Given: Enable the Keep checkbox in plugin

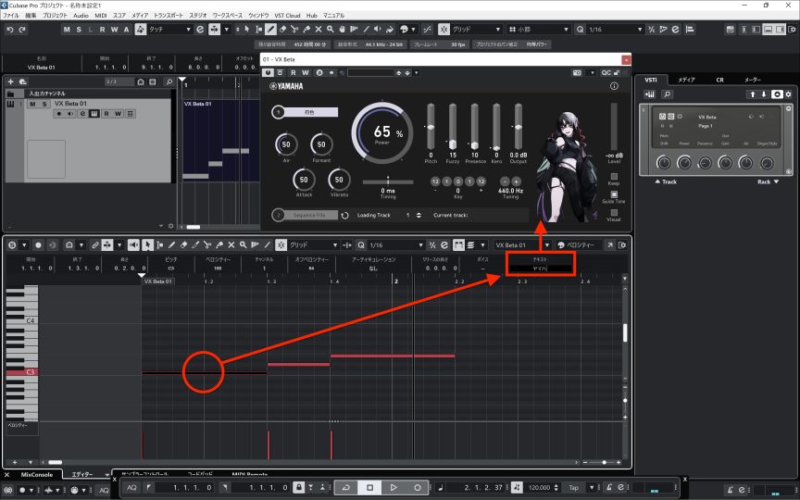Looking at the screenshot, I should pos(614,175).
